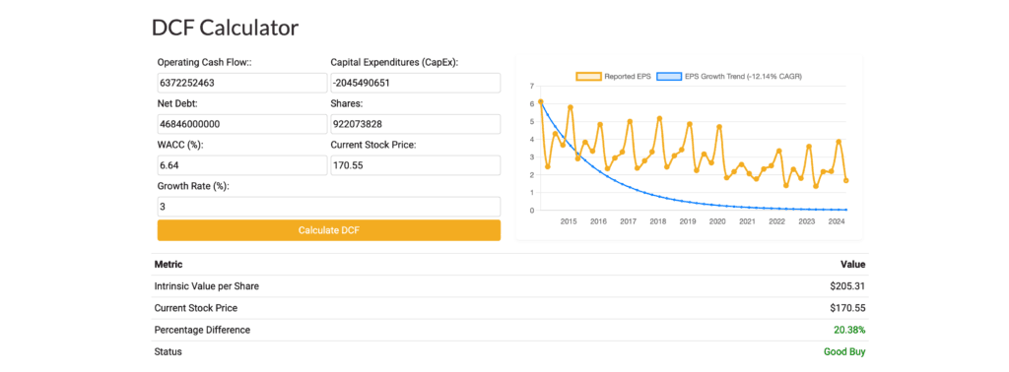Click the 2022 x-axis label
1009x372 pixels.
click(x=776, y=221)
